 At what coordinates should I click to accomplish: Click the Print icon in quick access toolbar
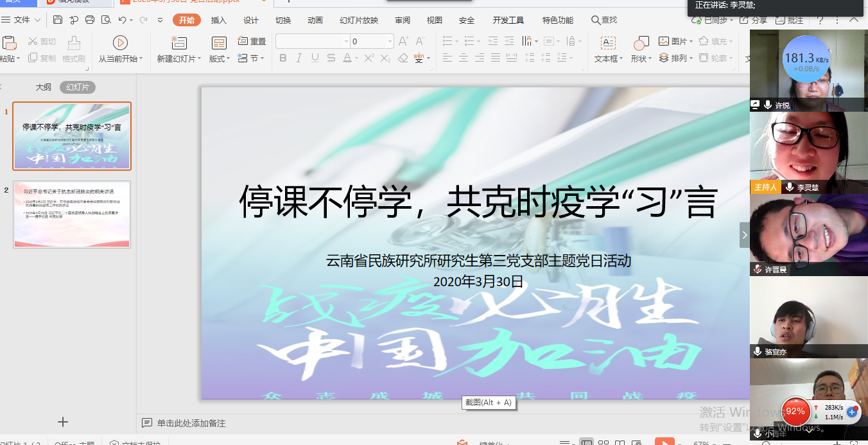90,20
